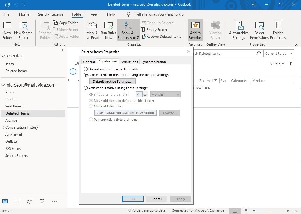
Task: Open the RSS Feeds folder
Action: click(13, 149)
